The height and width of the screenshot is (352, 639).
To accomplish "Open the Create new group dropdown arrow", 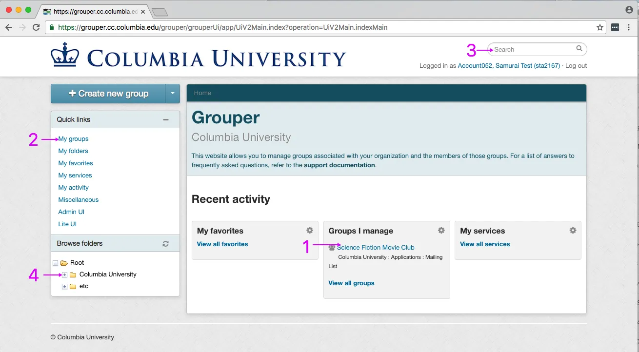I will coord(173,94).
